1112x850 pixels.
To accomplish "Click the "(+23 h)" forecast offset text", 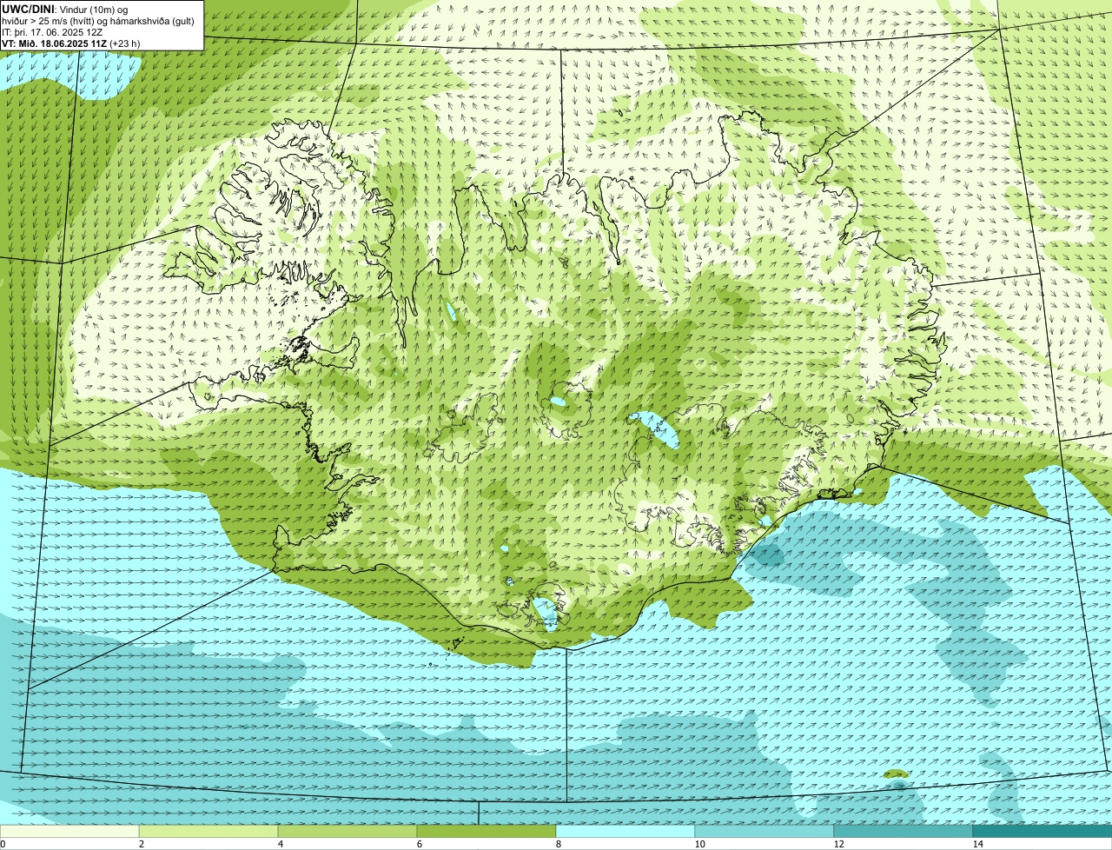I will tap(125, 43).
